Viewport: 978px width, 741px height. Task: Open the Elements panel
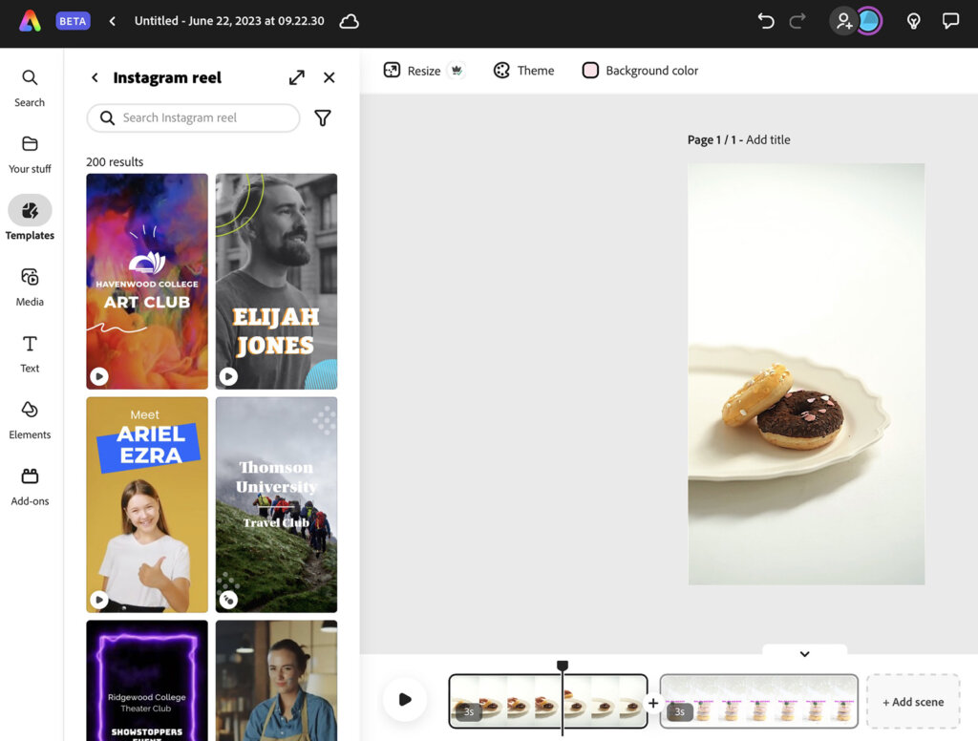tap(30, 420)
